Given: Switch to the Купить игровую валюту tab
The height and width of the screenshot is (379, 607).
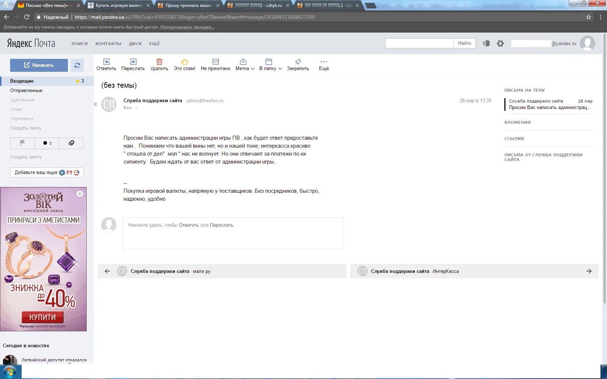Looking at the screenshot, I should click(x=119, y=5).
